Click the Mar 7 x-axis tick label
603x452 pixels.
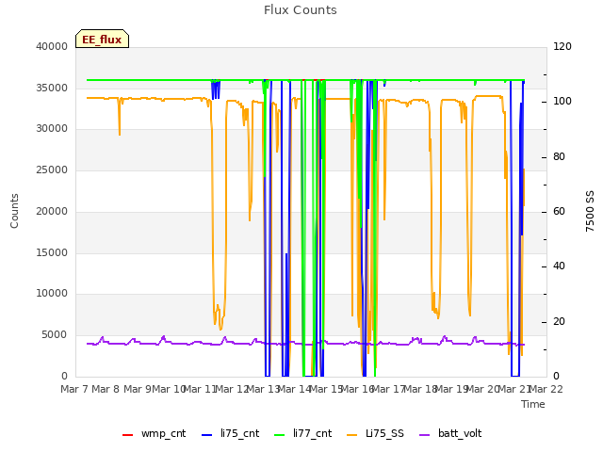pos(74,389)
